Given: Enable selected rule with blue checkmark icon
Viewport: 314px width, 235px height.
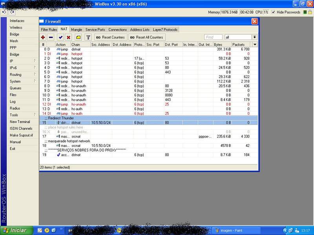Looking at the screenshot, I should click(x=60, y=37).
